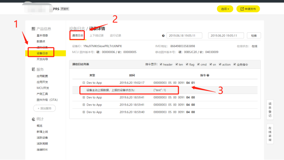Switch to the 运行记录 tab
The width and height of the screenshot is (284, 160).
(x=116, y=35)
